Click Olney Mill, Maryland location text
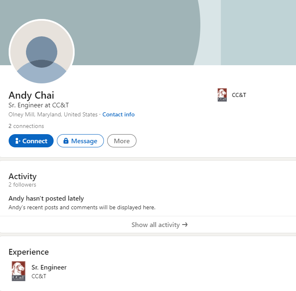This screenshot has width=296, height=291. coord(53,114)
